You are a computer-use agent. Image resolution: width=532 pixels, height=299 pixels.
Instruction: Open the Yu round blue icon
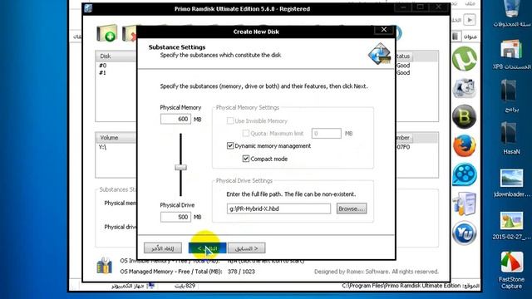click(x=464, y=233)
